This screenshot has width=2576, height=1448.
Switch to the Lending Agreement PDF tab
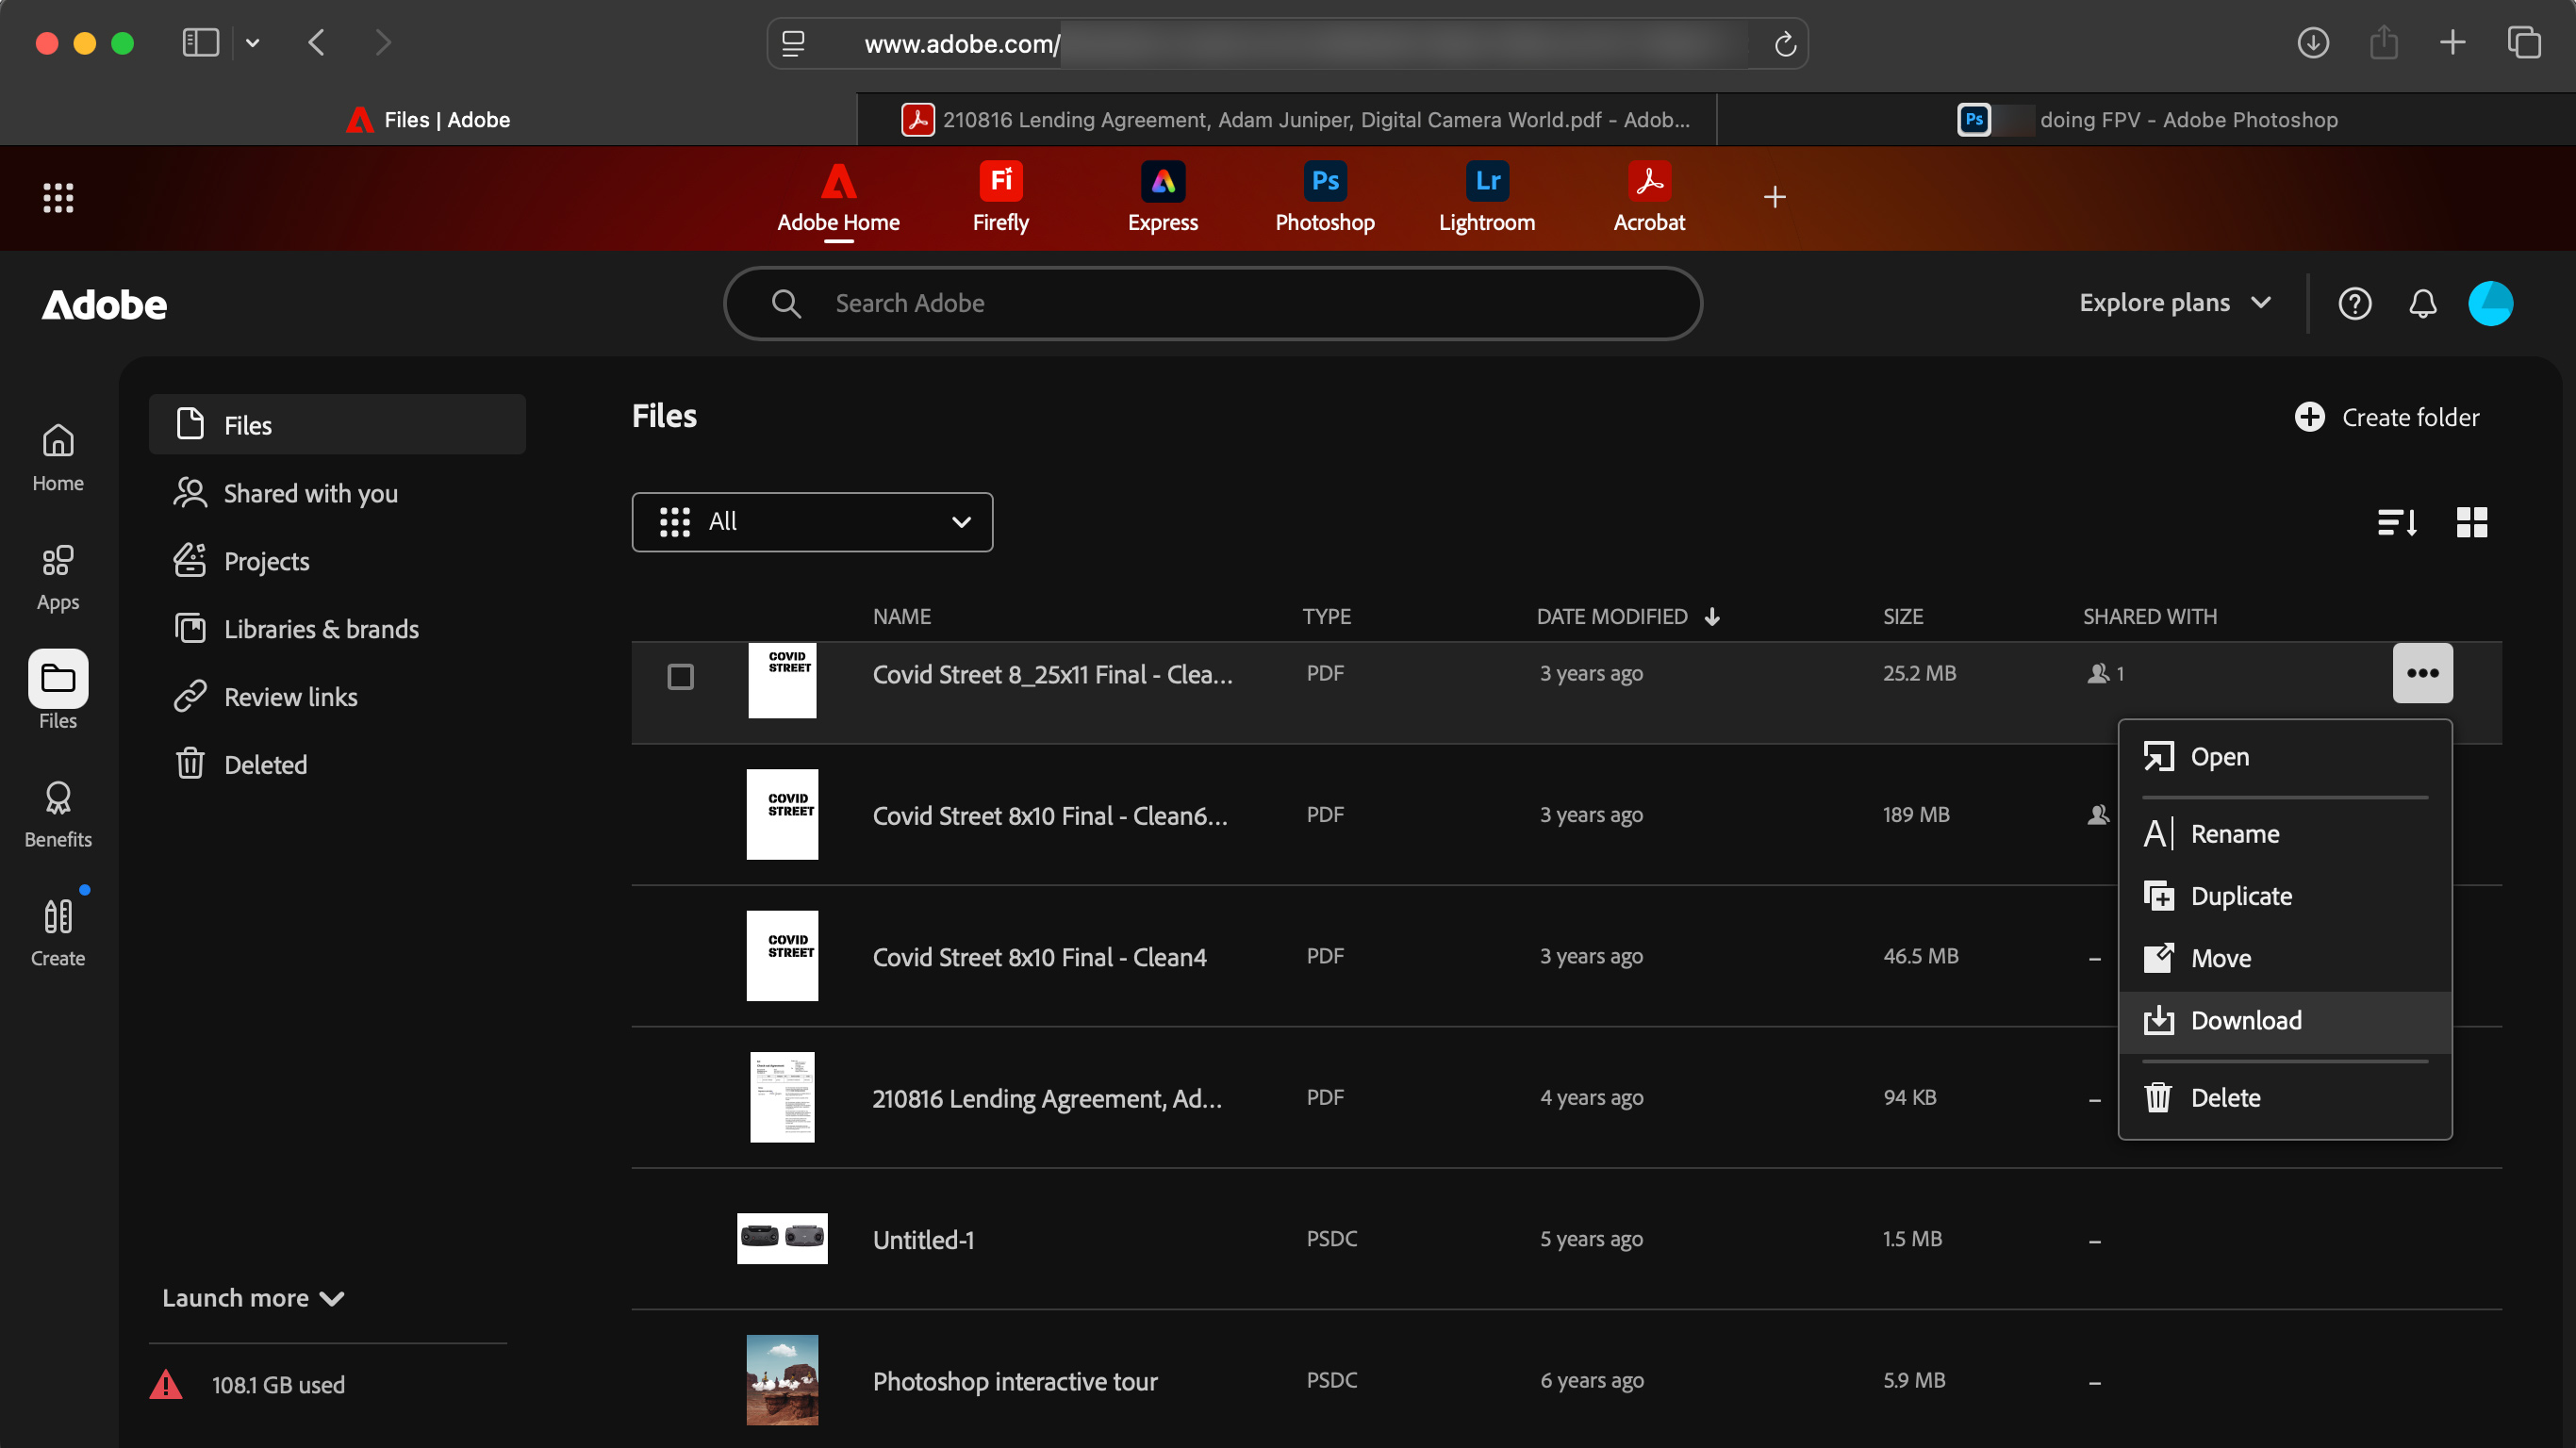pos(1286,120)
